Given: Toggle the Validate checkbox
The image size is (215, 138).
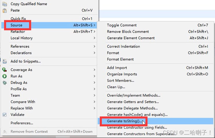Looking at the screenshot, I should [5, 115].
